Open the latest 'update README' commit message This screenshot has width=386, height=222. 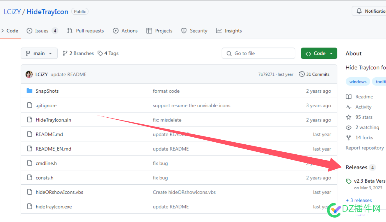tap(68, 74)
